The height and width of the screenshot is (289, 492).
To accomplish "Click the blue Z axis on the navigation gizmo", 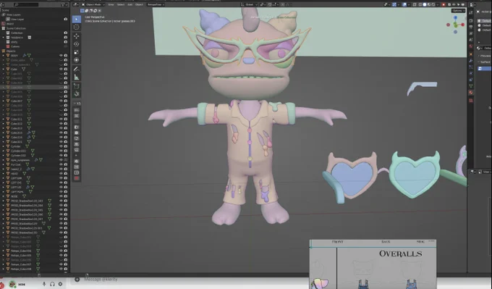I will [x=455, y=18].
